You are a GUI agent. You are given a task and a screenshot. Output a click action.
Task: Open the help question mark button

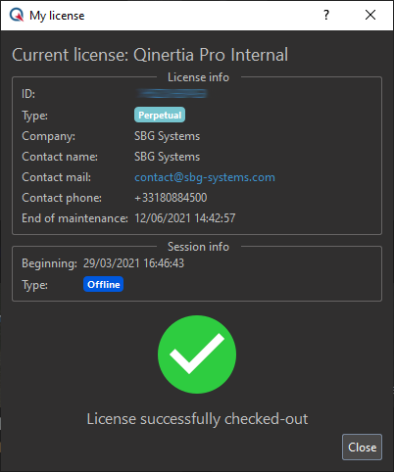pos(326,15)
